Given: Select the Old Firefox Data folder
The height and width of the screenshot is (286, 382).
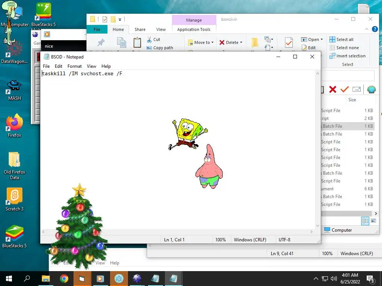Looking at the screenshot, I should [15, 166].
